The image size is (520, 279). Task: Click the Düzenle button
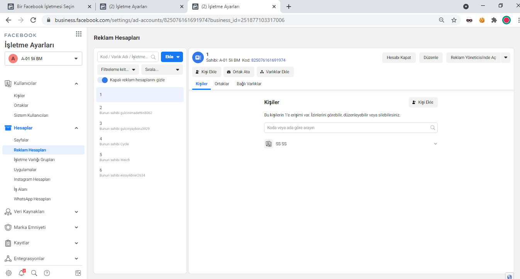tap(431, 57)
